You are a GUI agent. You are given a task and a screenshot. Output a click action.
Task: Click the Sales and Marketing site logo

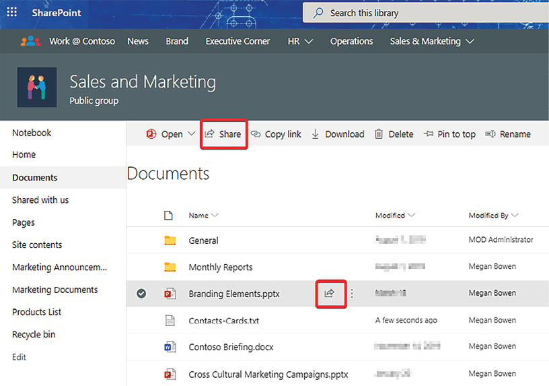pyautogui.click(x=37, y=87)
